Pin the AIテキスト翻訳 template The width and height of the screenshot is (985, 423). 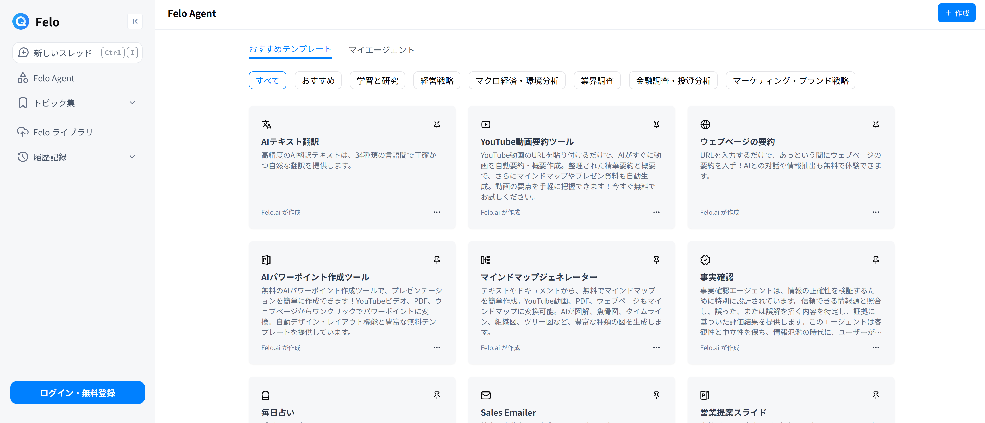pyautogui.click(x=437, y=124)
